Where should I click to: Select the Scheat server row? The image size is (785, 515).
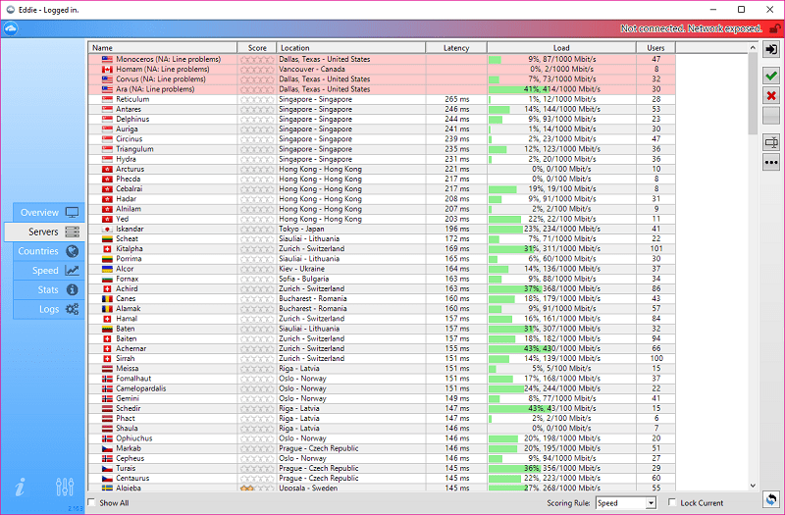point(382,238)
